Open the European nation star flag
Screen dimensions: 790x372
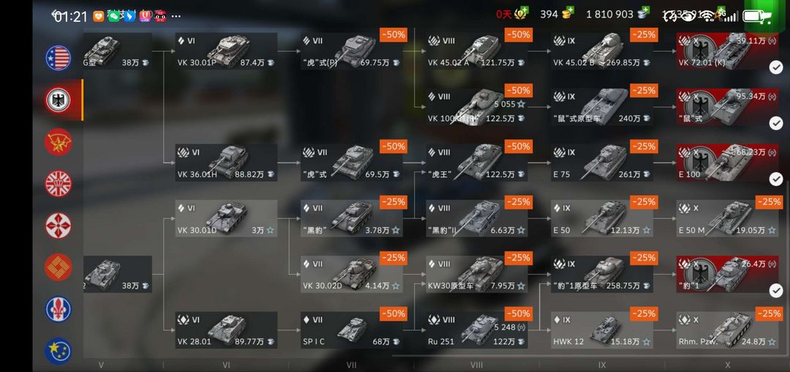coord(58,351)
